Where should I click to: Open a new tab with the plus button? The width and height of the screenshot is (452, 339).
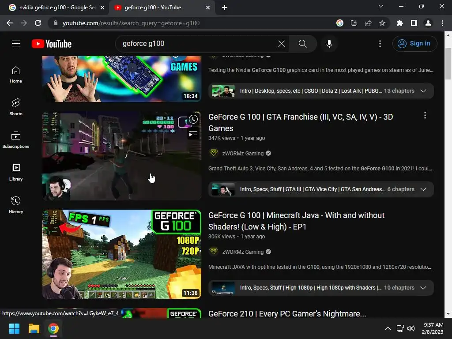(225, 8)
